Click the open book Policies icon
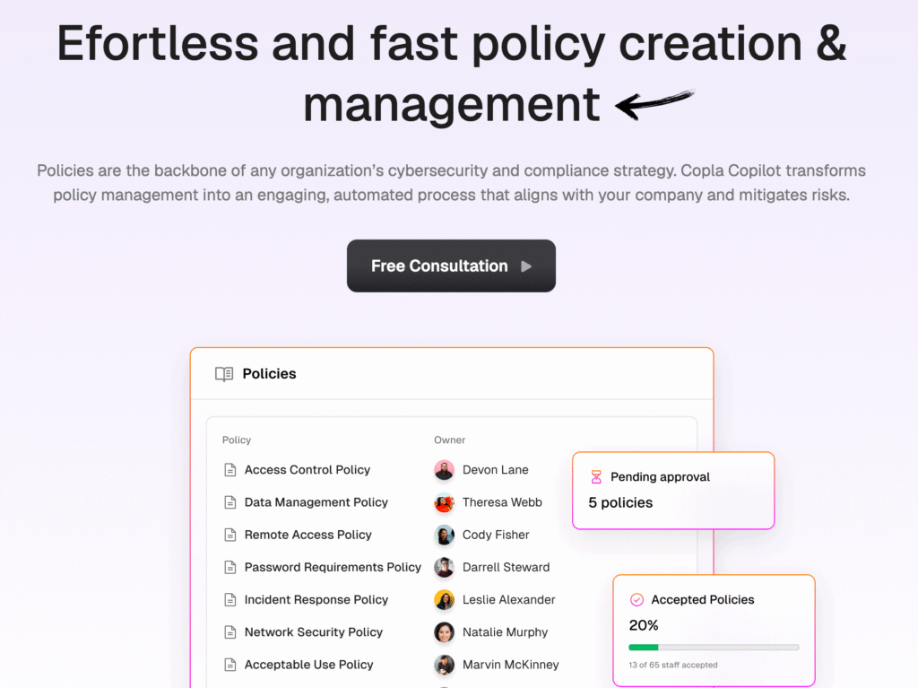The image size is (918, 688). pos(224,374)
